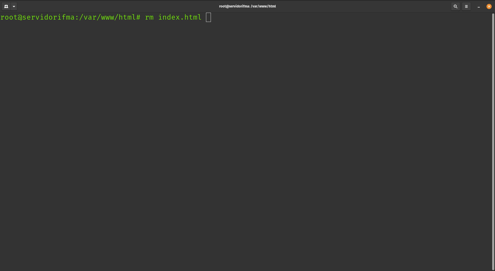Image resolution: width=495 pixels, height=271 pixels.
Task: Open the menu via the three-lines icon
Action: pyautogui.click(x=466, y=6)
